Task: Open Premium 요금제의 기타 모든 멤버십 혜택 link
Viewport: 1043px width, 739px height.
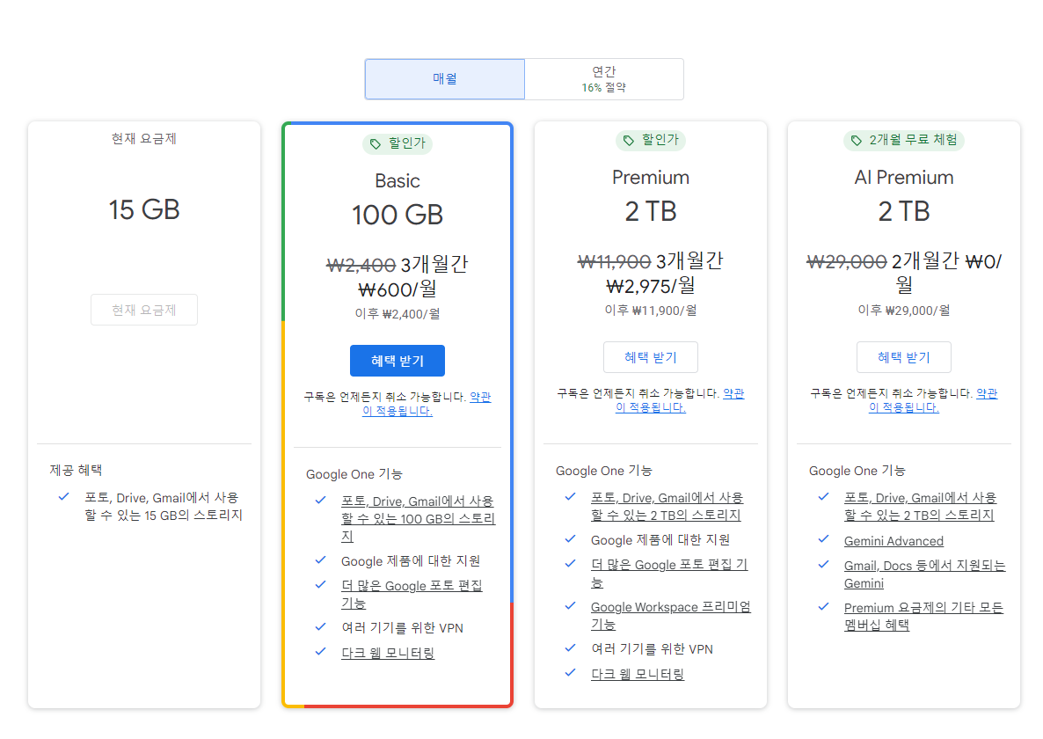Action: point(923,616)
